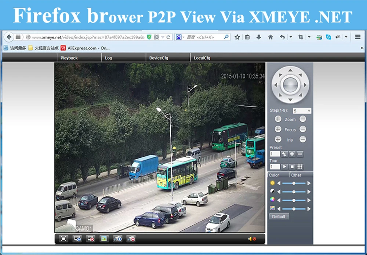
Task: Add preset with plus button
Action: [x=292, y=154]
